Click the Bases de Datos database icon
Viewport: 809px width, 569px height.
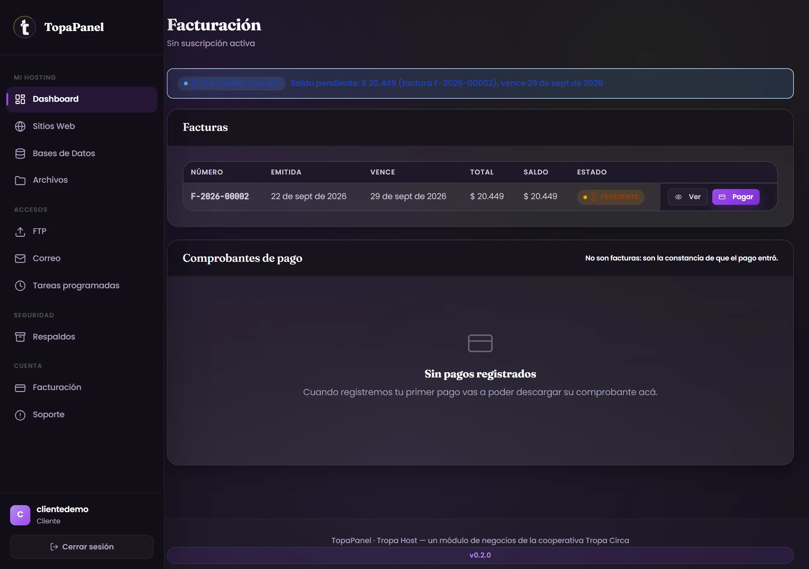[20, 153]
